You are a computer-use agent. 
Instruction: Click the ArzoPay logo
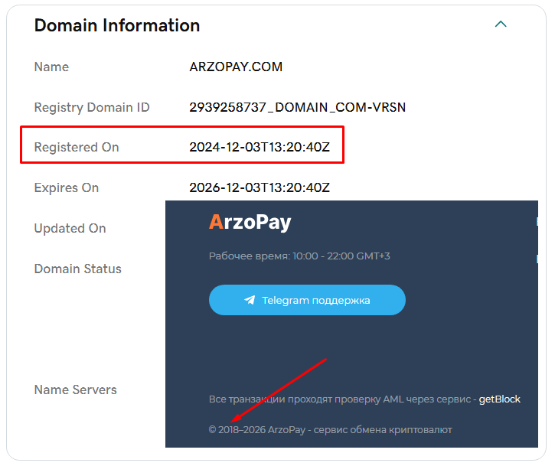point(250,223)
